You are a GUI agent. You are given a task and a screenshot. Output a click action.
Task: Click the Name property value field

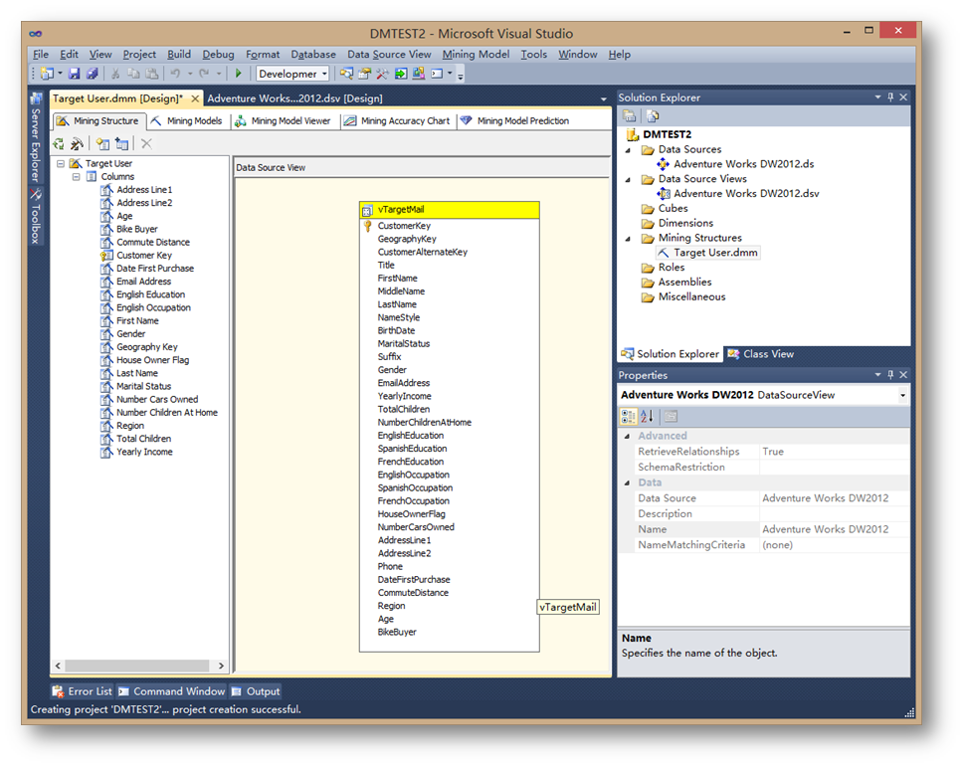pyautogui.click(x=835, y=529)
